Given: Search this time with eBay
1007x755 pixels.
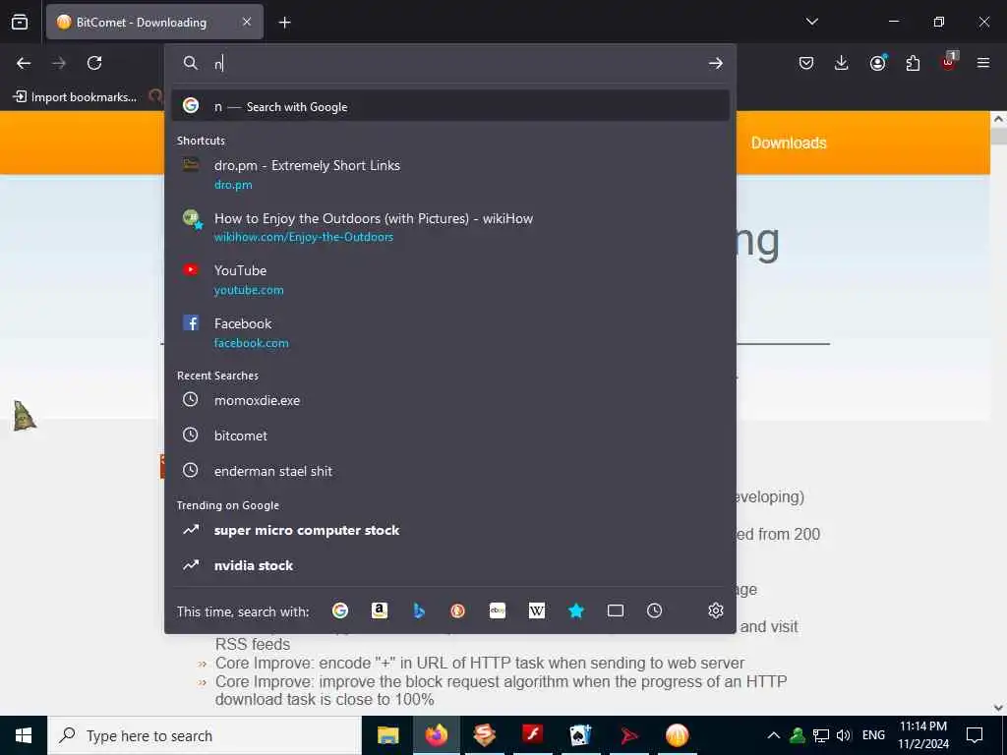Looking at the screenshot, I should [498, 610].
